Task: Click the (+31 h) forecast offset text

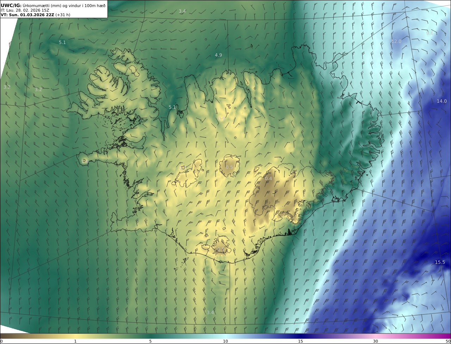Action: (63, 15)
